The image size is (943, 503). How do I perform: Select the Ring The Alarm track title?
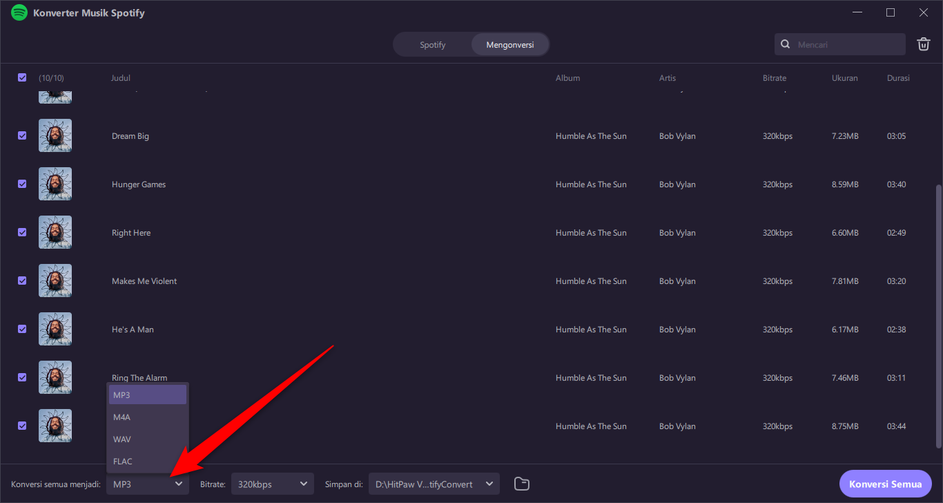139,378
